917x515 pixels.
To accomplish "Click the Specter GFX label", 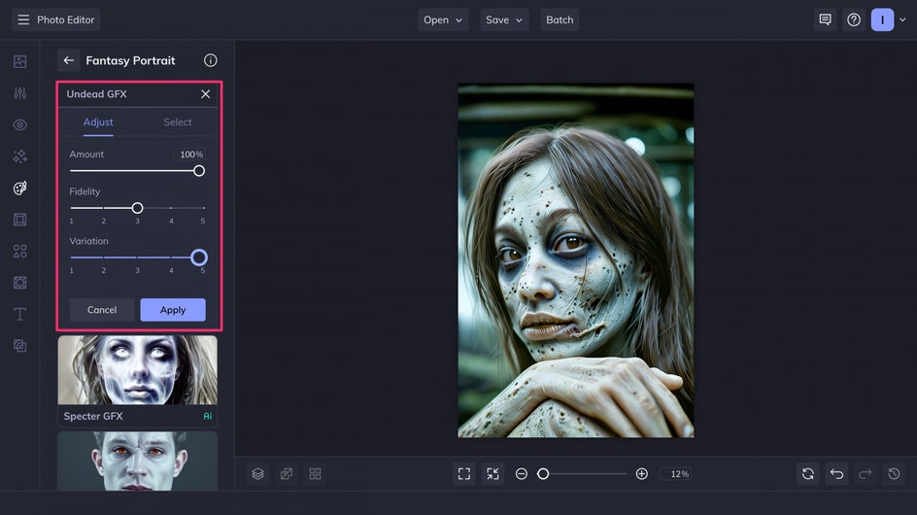I will pos(93,416).
